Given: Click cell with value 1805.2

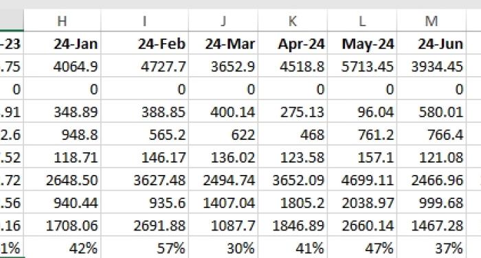Looking at the screenshot, I should 293,202.
